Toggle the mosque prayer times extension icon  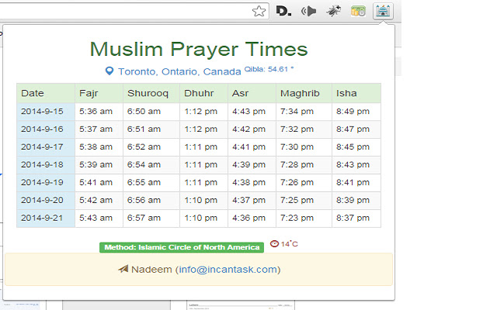point(383,11)
